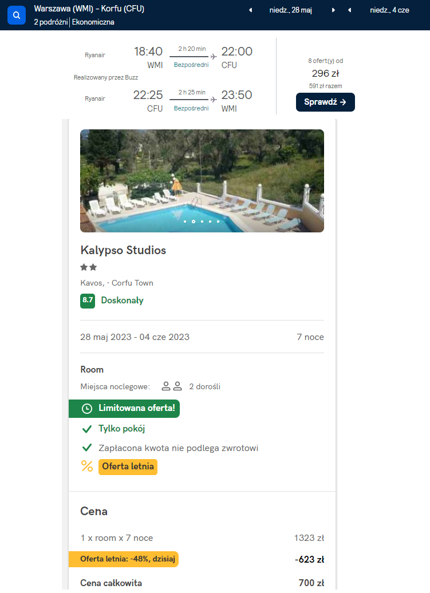Click the checkmark next to Tylko pokój

click(87, 429)
